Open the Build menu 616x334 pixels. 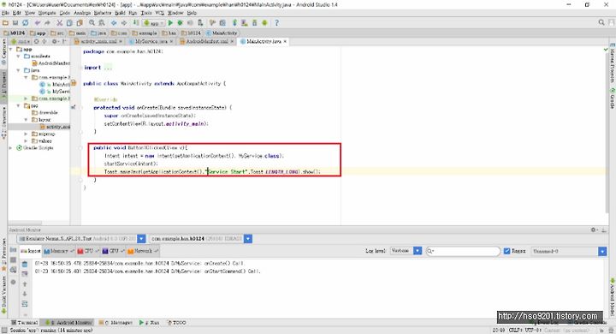tap(120, 13)
